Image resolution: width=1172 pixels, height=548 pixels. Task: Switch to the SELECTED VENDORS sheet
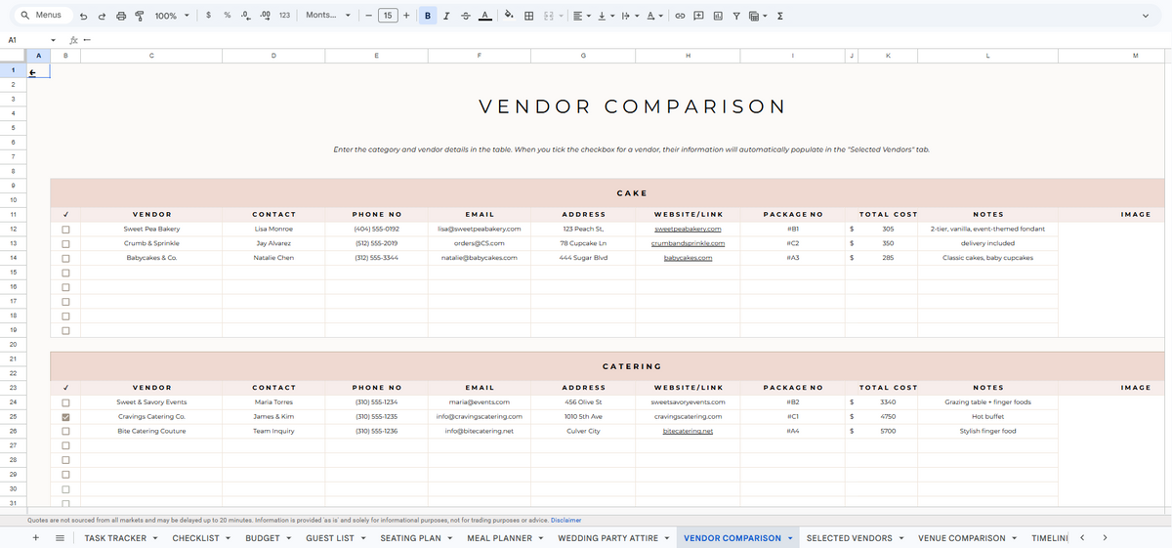coord(850,538)
